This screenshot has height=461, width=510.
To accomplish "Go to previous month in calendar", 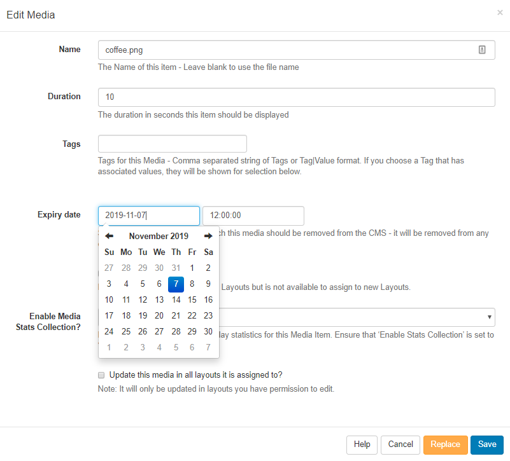I will tap(110, 236).
